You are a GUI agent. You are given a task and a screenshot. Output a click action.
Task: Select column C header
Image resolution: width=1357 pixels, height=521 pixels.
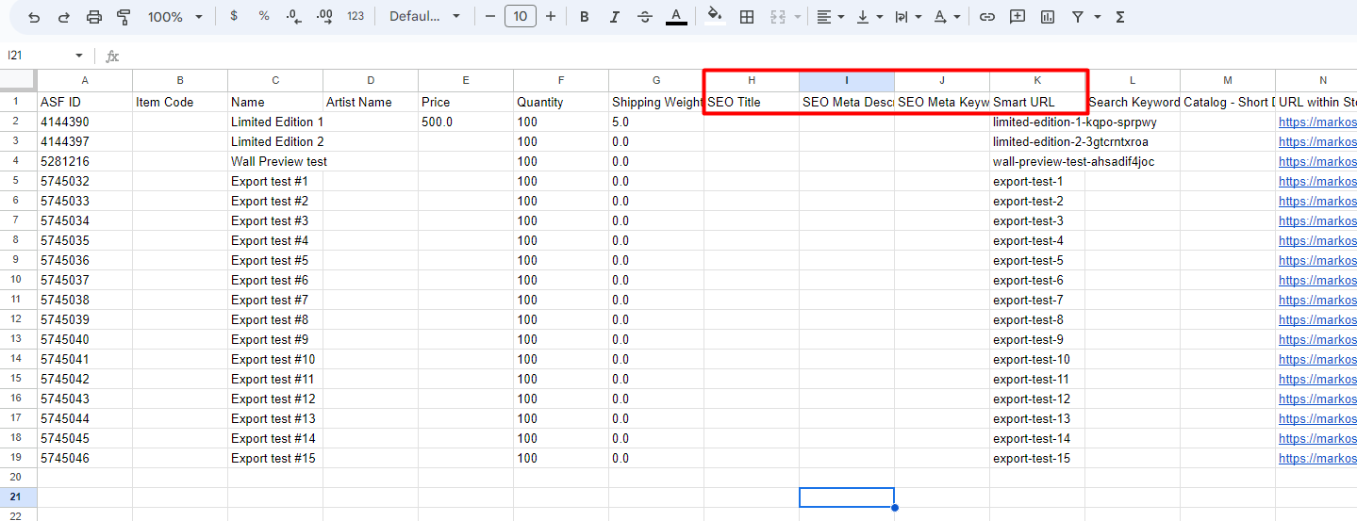(275, 80)
